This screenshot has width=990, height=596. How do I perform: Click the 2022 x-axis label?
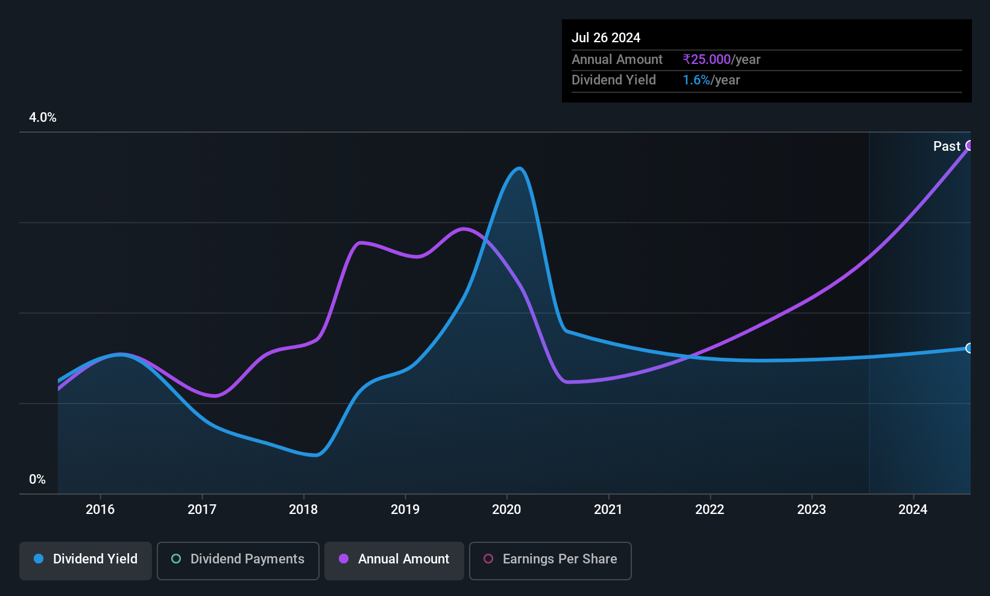click(710, 510)
